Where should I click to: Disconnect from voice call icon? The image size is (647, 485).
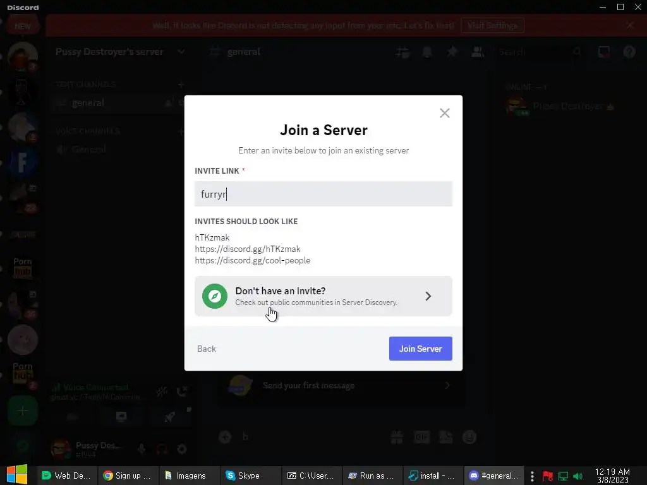click(x=182, y=392)
